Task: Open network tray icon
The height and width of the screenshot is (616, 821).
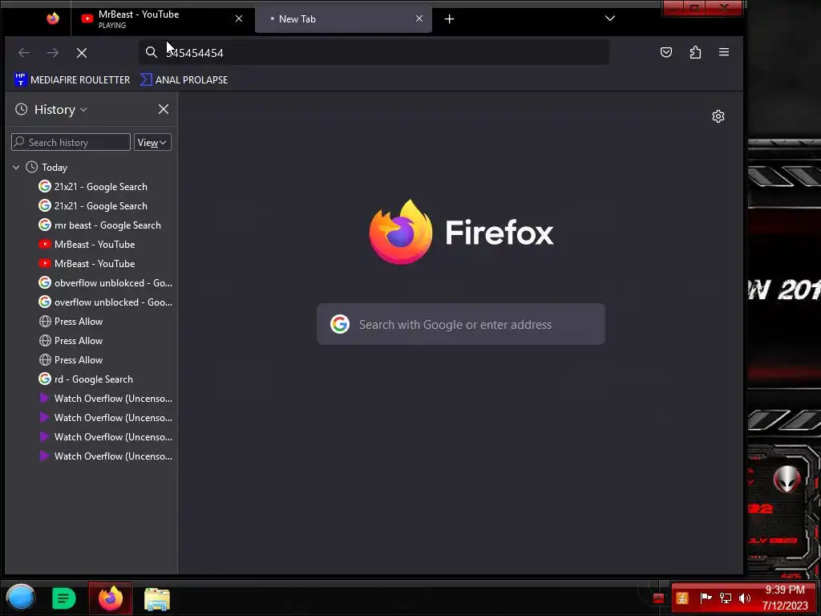Action: pos(726,598)
